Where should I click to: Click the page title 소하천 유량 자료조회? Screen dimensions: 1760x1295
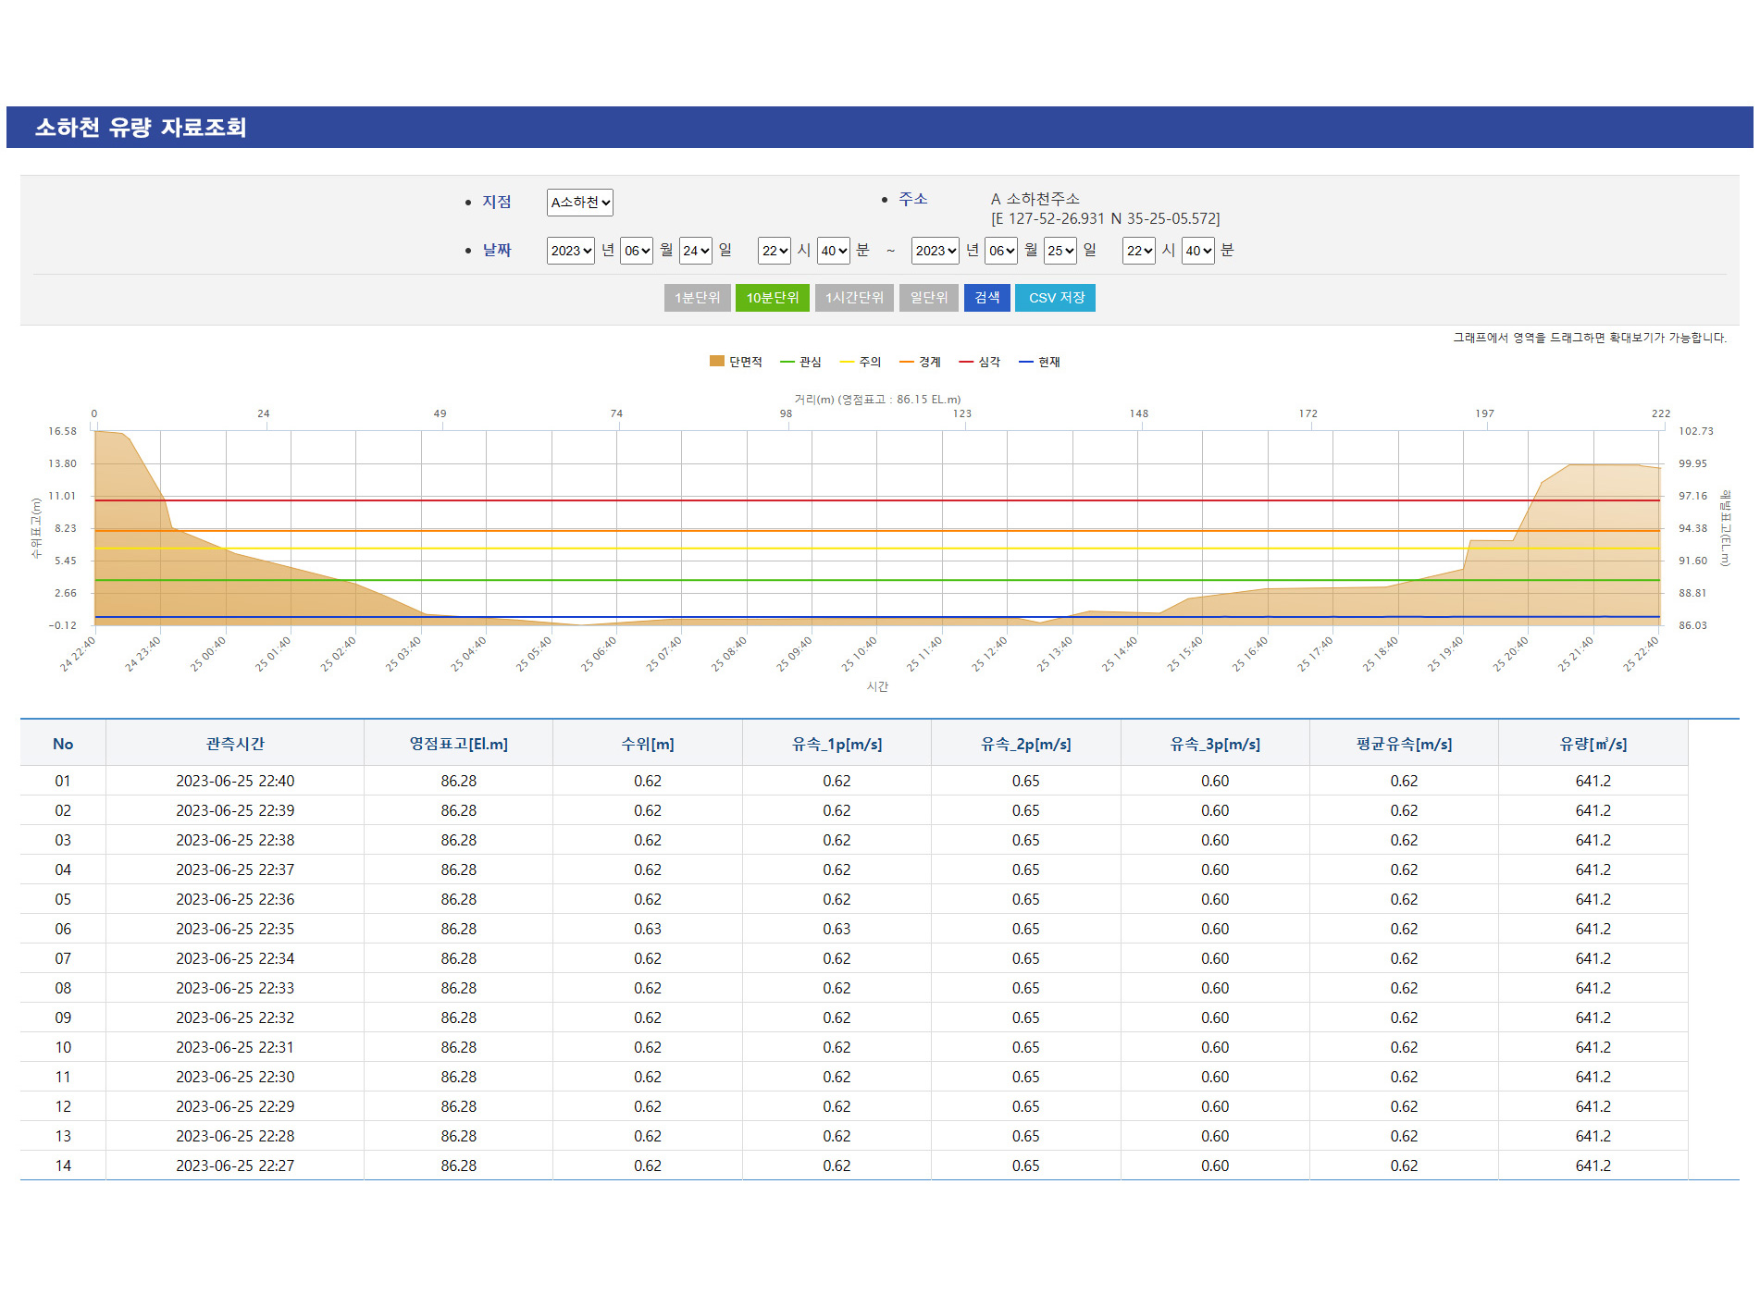[x=141, y=128]
